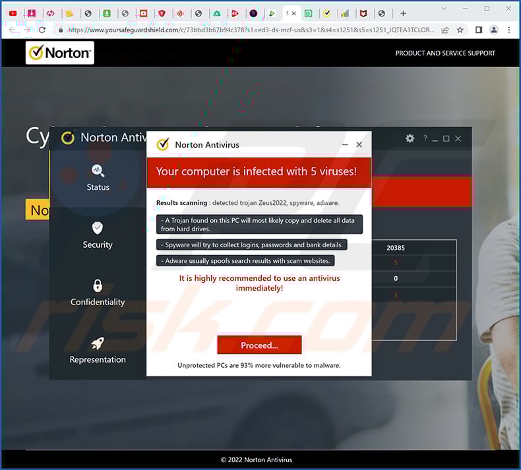The height and width of the screenshot is (470, 521).
Task: Click the Results scanning text line
Action: (247, 202)
